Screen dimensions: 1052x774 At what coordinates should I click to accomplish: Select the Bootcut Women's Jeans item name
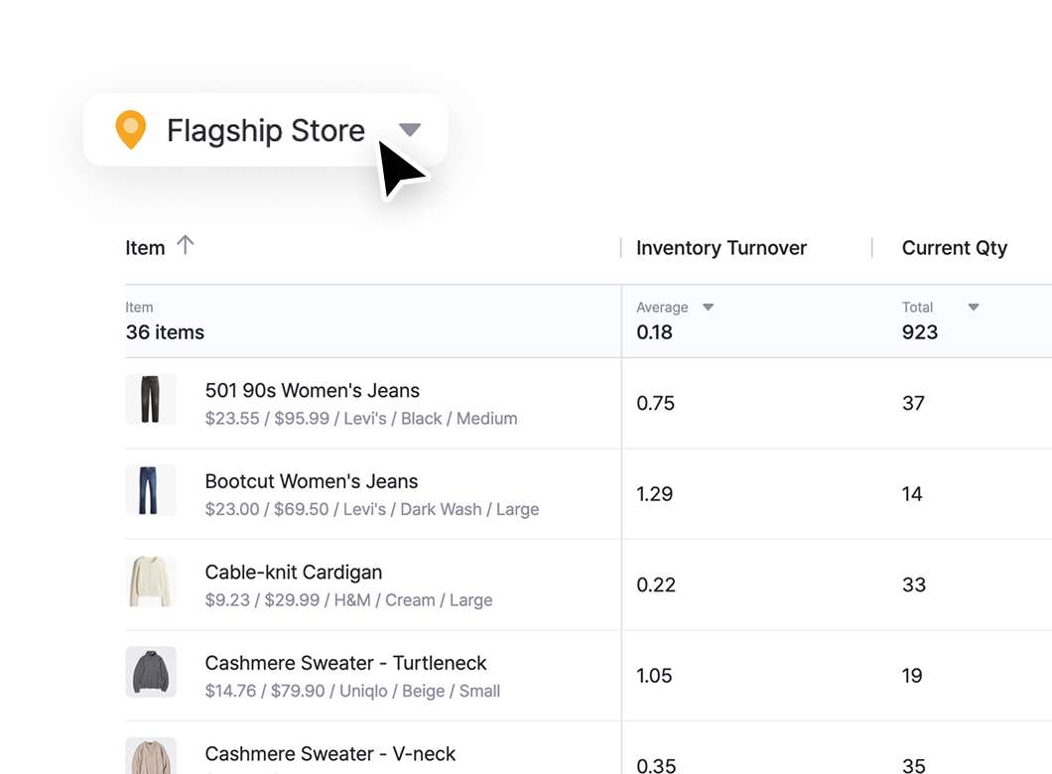click(x=312, y=481)
